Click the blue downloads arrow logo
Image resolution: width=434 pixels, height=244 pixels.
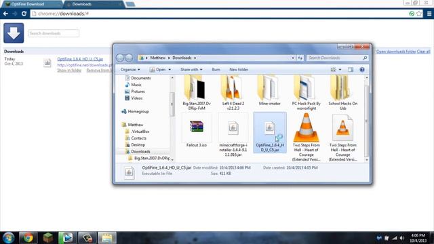coord(14,33)
